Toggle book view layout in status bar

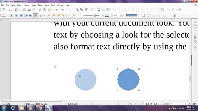[168, 104]
